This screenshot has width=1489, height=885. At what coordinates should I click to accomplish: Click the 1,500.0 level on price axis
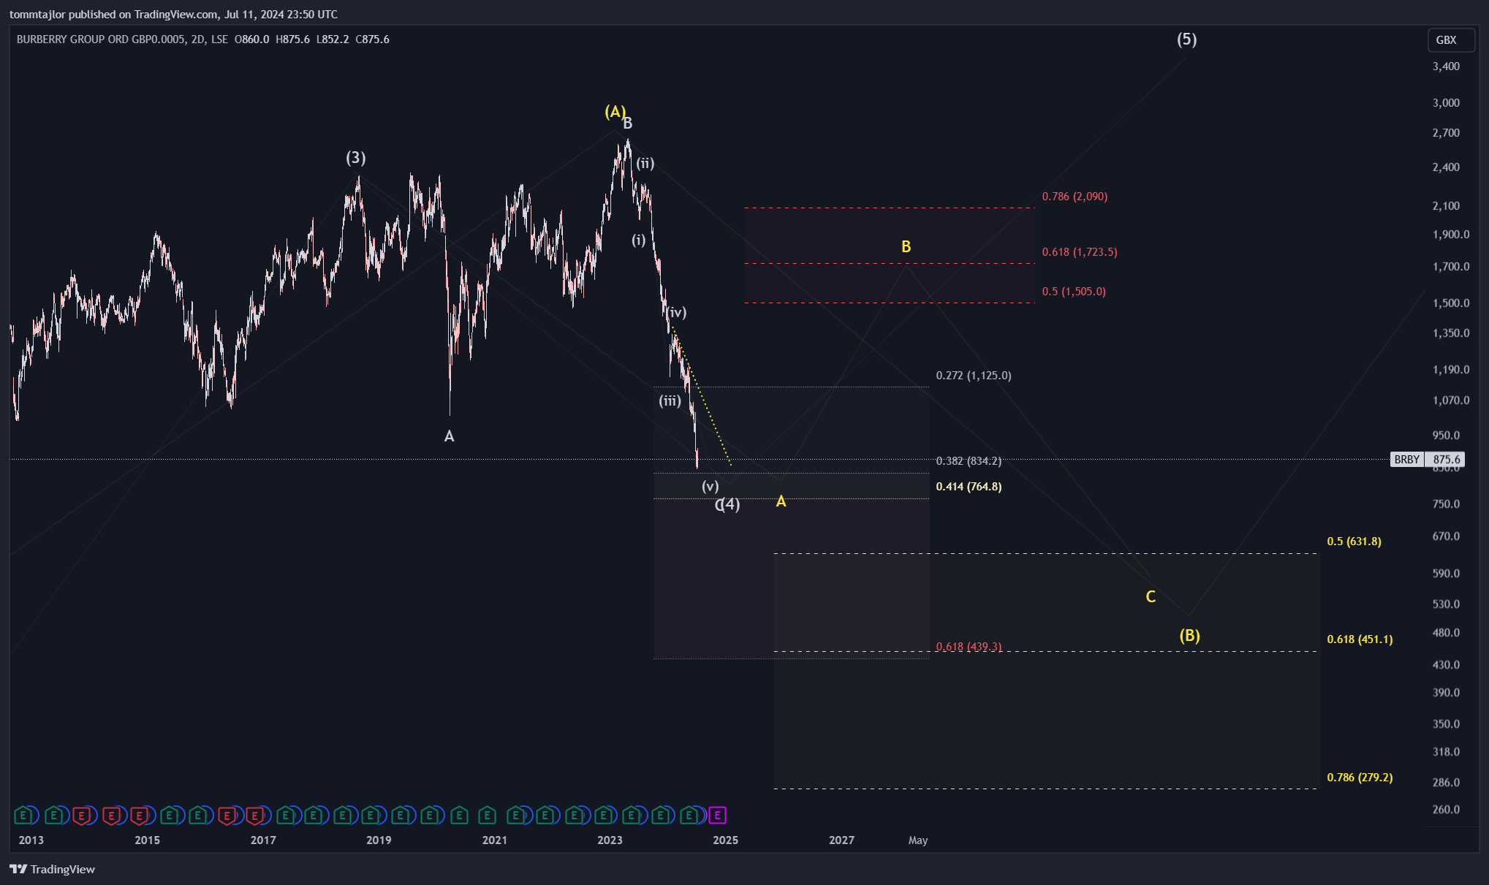(1451, 303)
